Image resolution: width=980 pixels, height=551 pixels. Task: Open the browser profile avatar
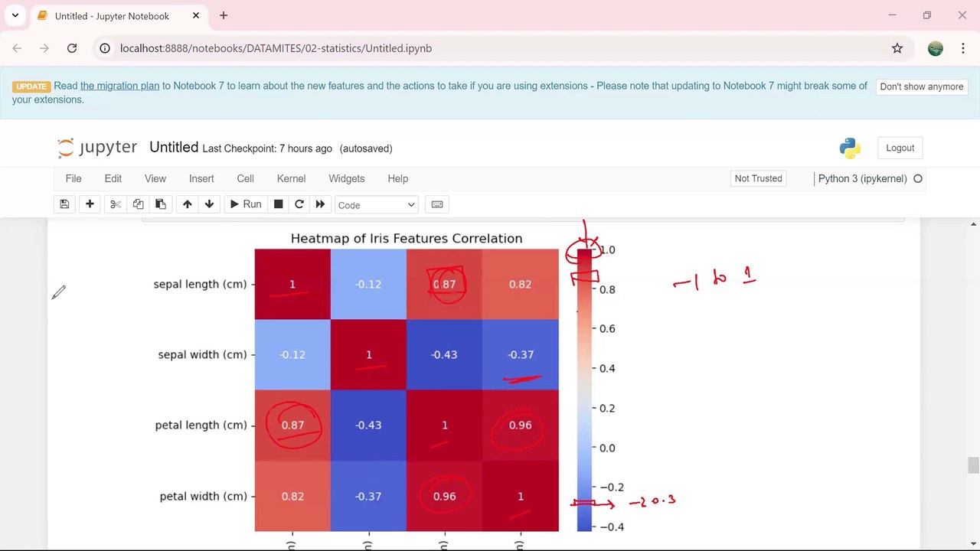tap(936, 48)
